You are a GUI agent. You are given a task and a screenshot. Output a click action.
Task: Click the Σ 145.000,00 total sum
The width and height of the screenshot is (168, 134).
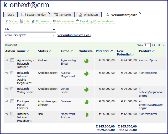[105, 126]
